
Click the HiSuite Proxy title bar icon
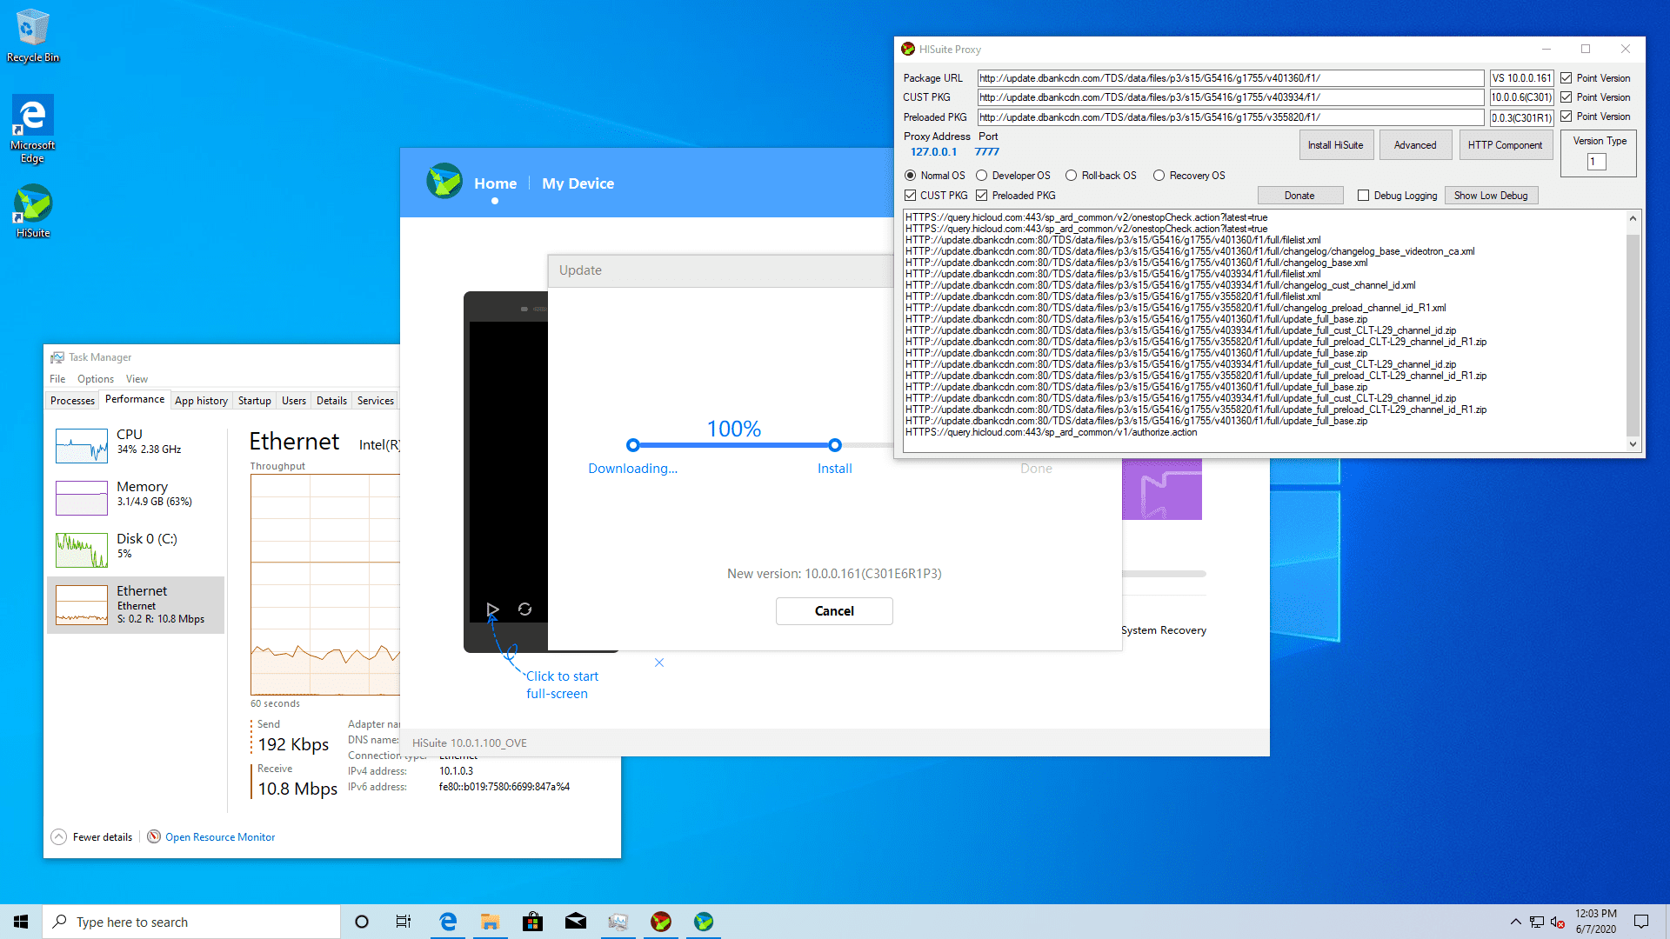point(908,49)
